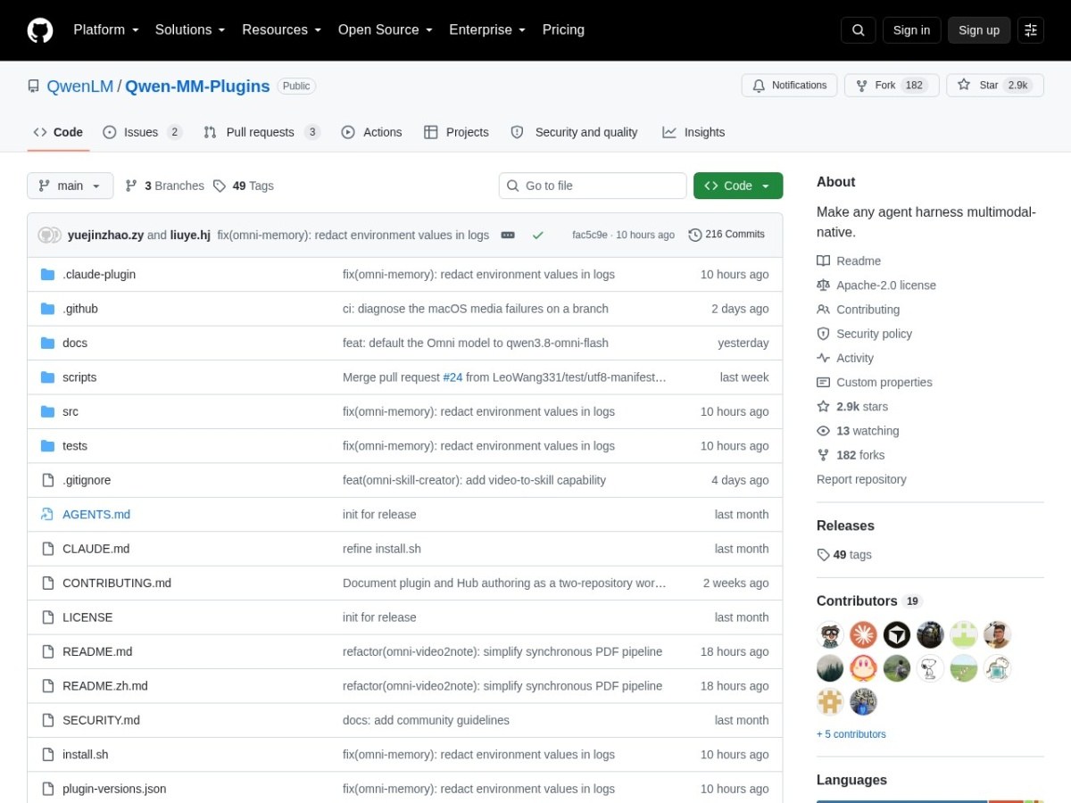The image size is (1071, 803).
Task: Click the tag icon beside 49 Tags
Action: (220, 186)
